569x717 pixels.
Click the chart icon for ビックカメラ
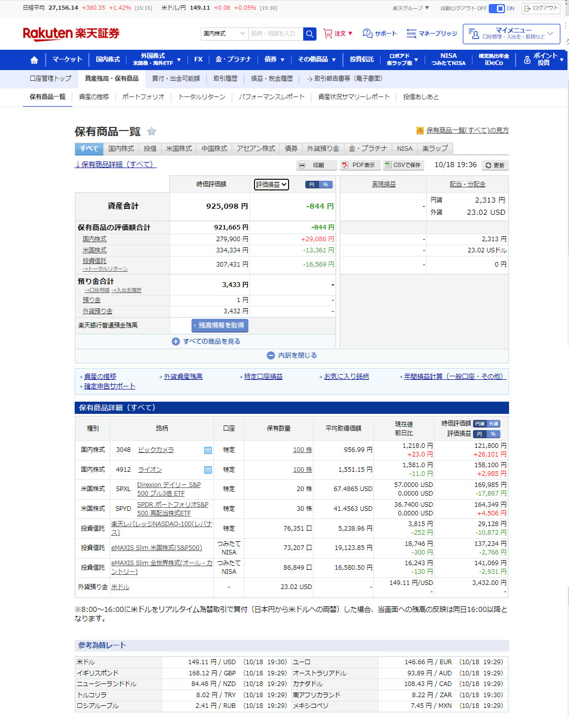(x=208, y=450)
